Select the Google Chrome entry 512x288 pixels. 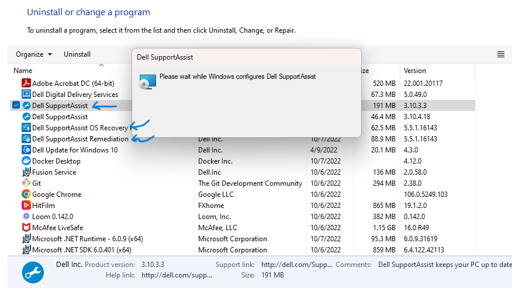(x=57, y=195)
